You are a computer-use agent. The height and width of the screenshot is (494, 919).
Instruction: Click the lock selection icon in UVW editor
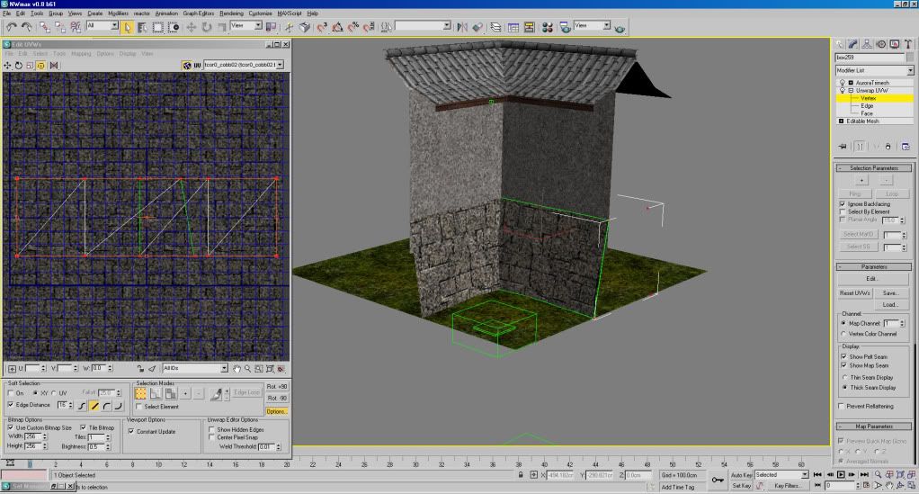[x=140, y=368]
